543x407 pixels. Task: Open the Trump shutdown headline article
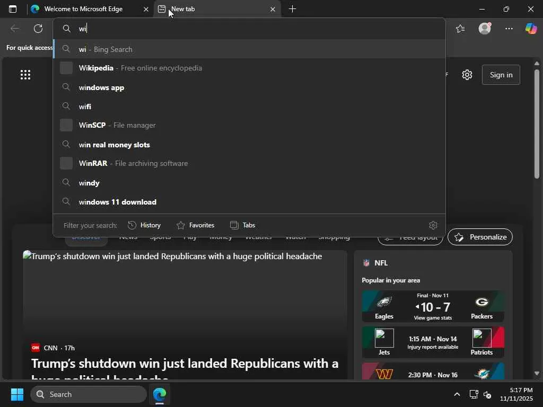point(185,369)
